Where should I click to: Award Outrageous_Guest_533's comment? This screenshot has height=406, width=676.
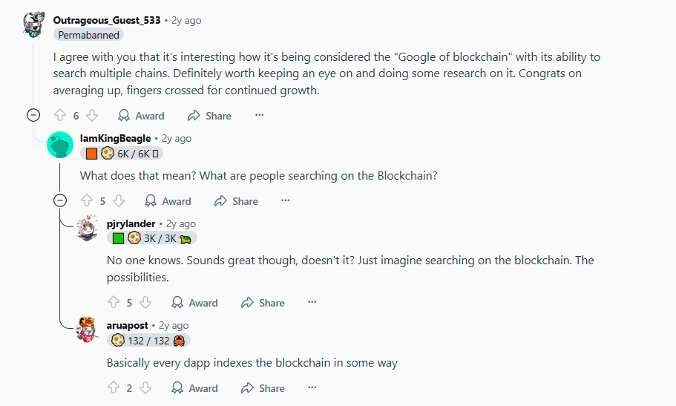click(141, 115)
